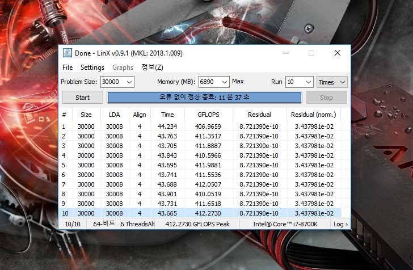Minimize the LinX window
Screen dimensions: 413x270
(x=286, y=53)
